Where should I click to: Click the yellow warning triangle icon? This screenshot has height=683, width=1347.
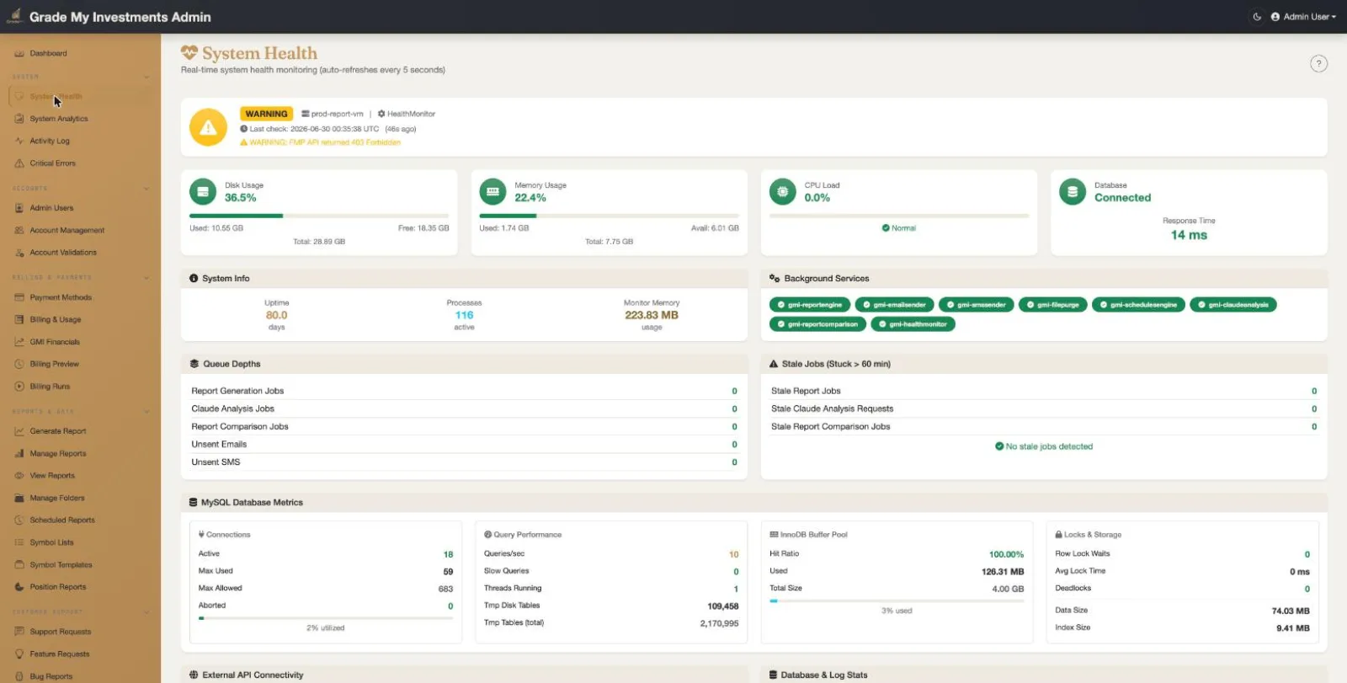click(x=208, y=128)
